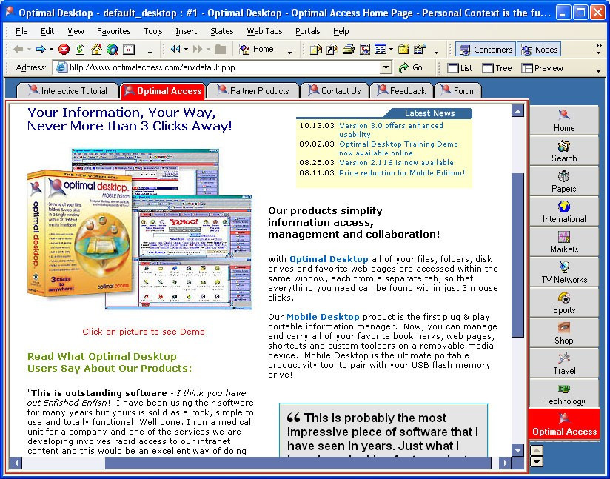The height and width of the screenshot is (479, 610).
Task: Open 'Version 3.0 offers enhanced usability' news link
Action: coord(391,130)
